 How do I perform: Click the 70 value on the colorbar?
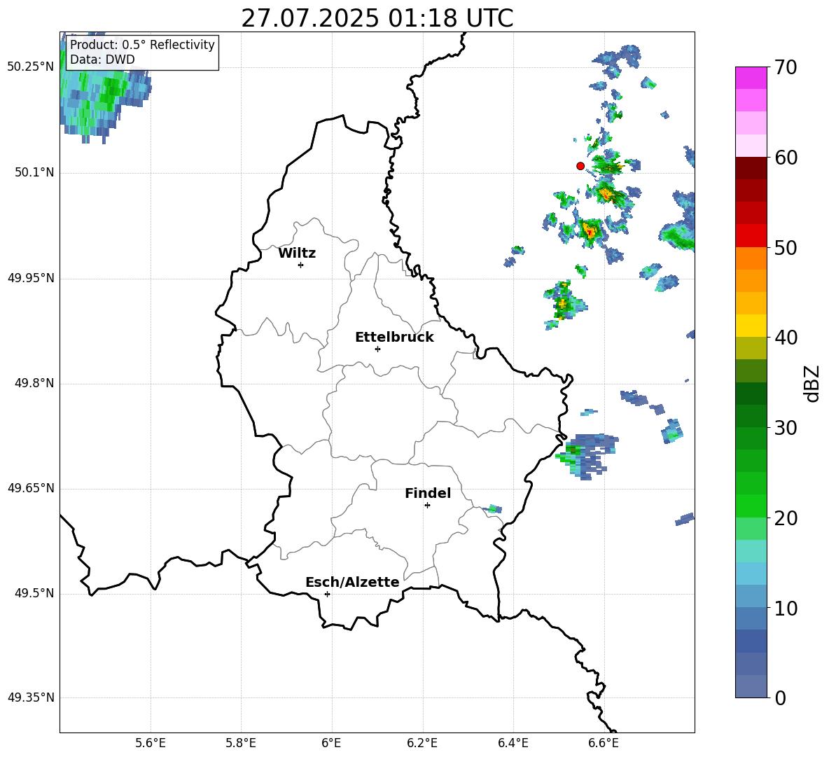coord(786,68)
